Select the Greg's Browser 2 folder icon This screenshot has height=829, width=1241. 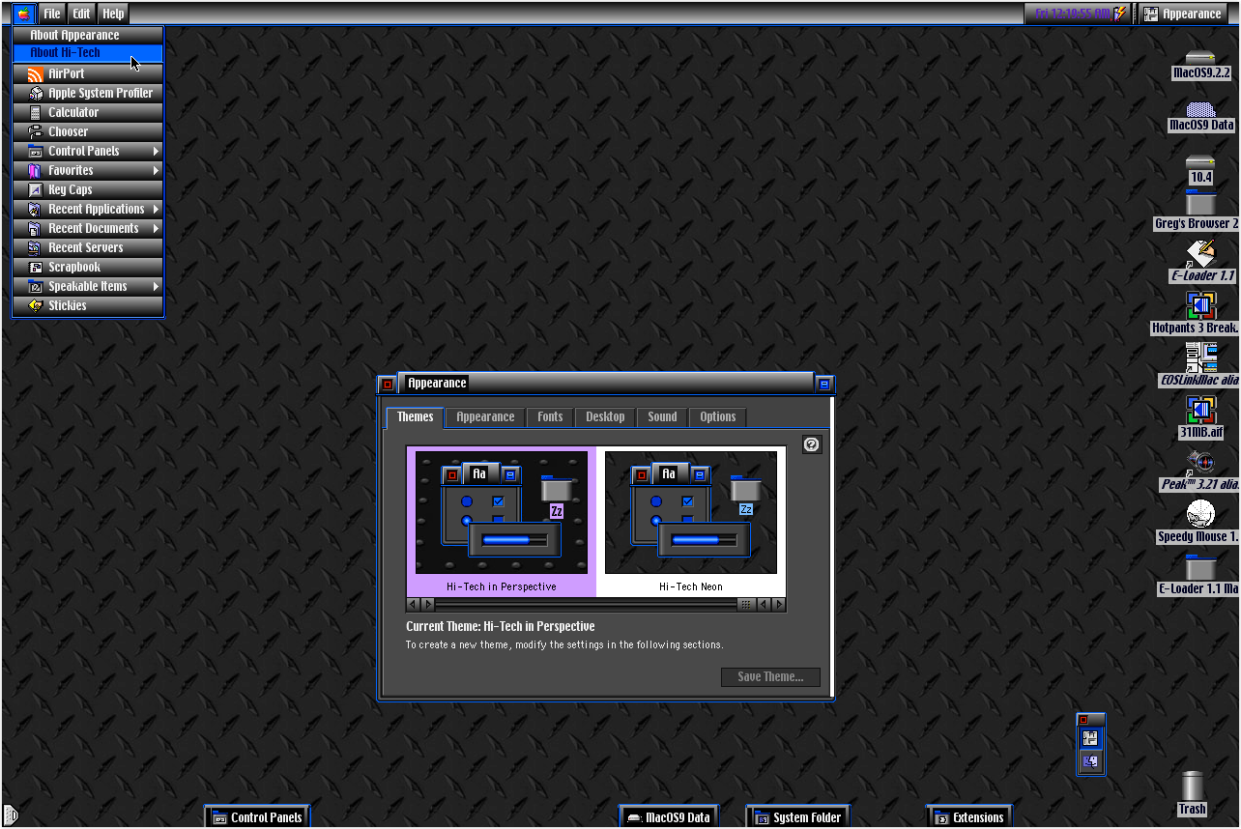click(x=1200, y=203)
